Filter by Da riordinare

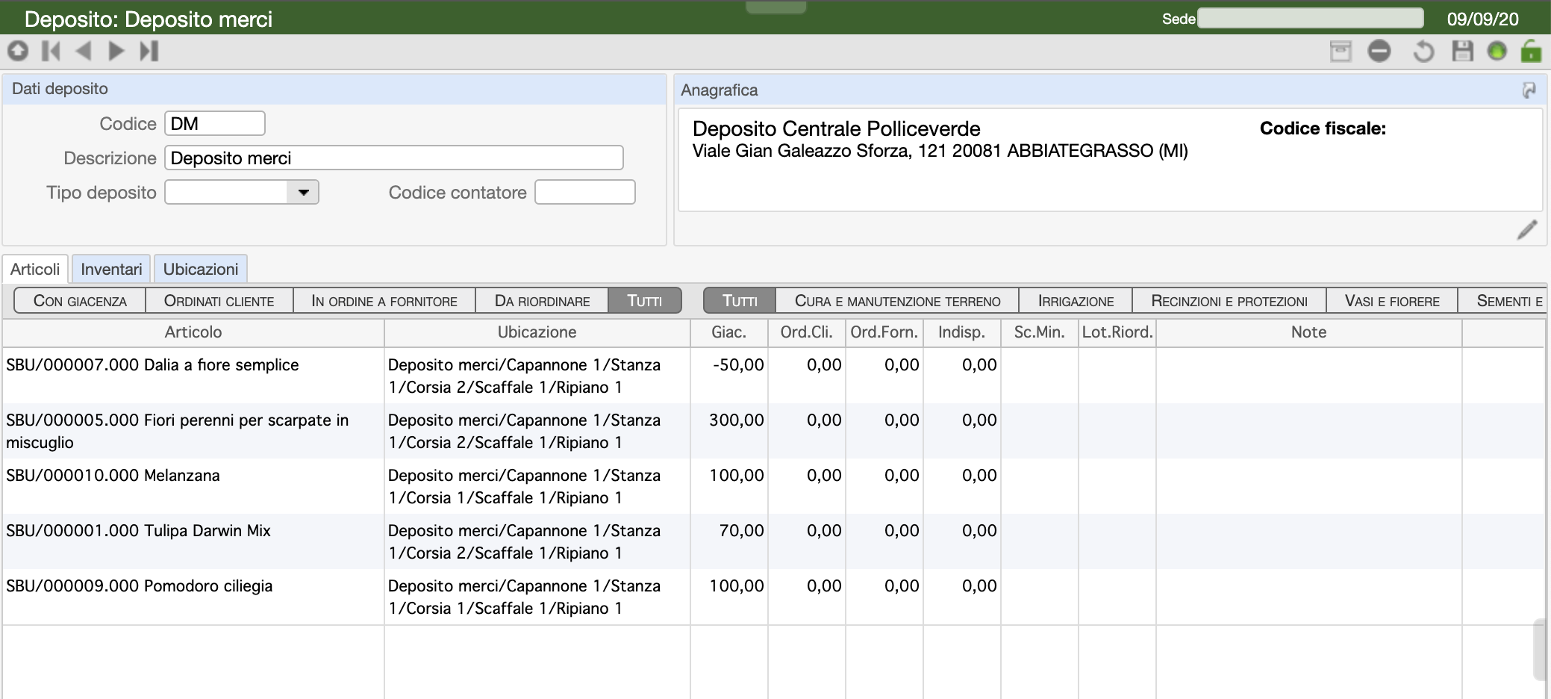(x=542, y=301)
